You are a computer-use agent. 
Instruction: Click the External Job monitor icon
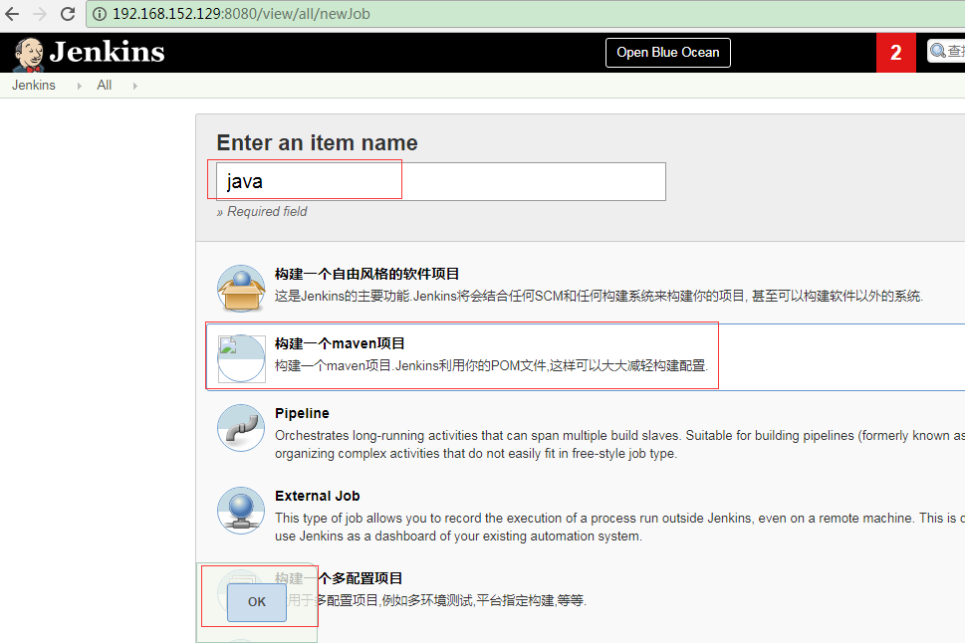[x=241, y=510]
